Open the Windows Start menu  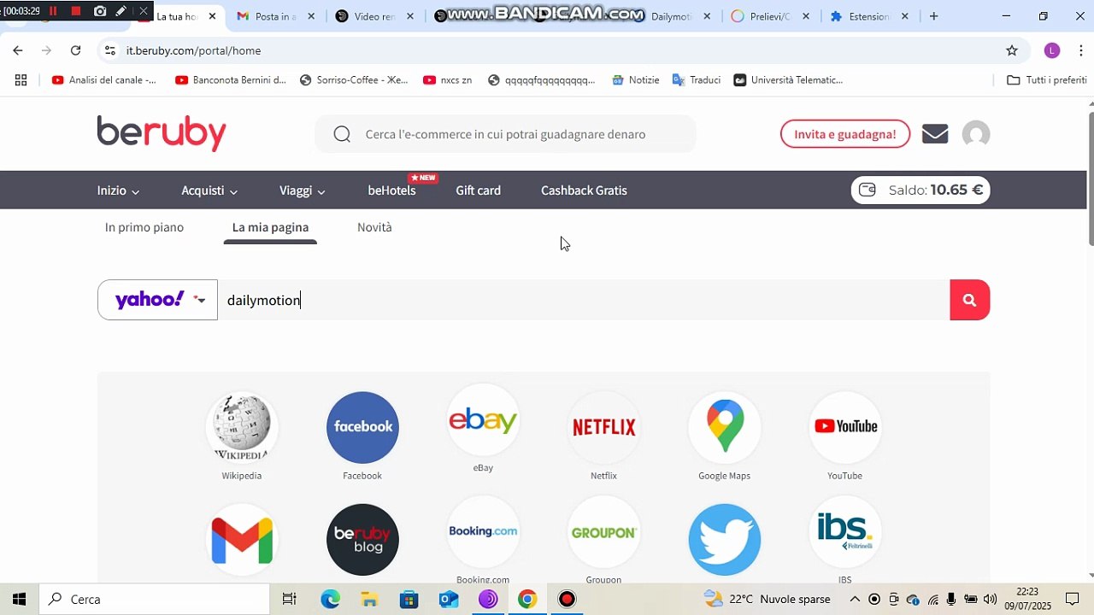(x=19, y=599)
